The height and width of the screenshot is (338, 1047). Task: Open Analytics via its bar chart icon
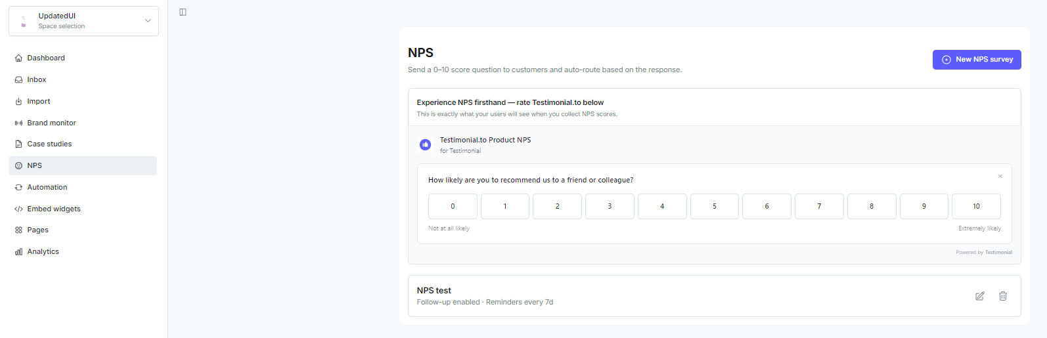click(x=18, y=251)
